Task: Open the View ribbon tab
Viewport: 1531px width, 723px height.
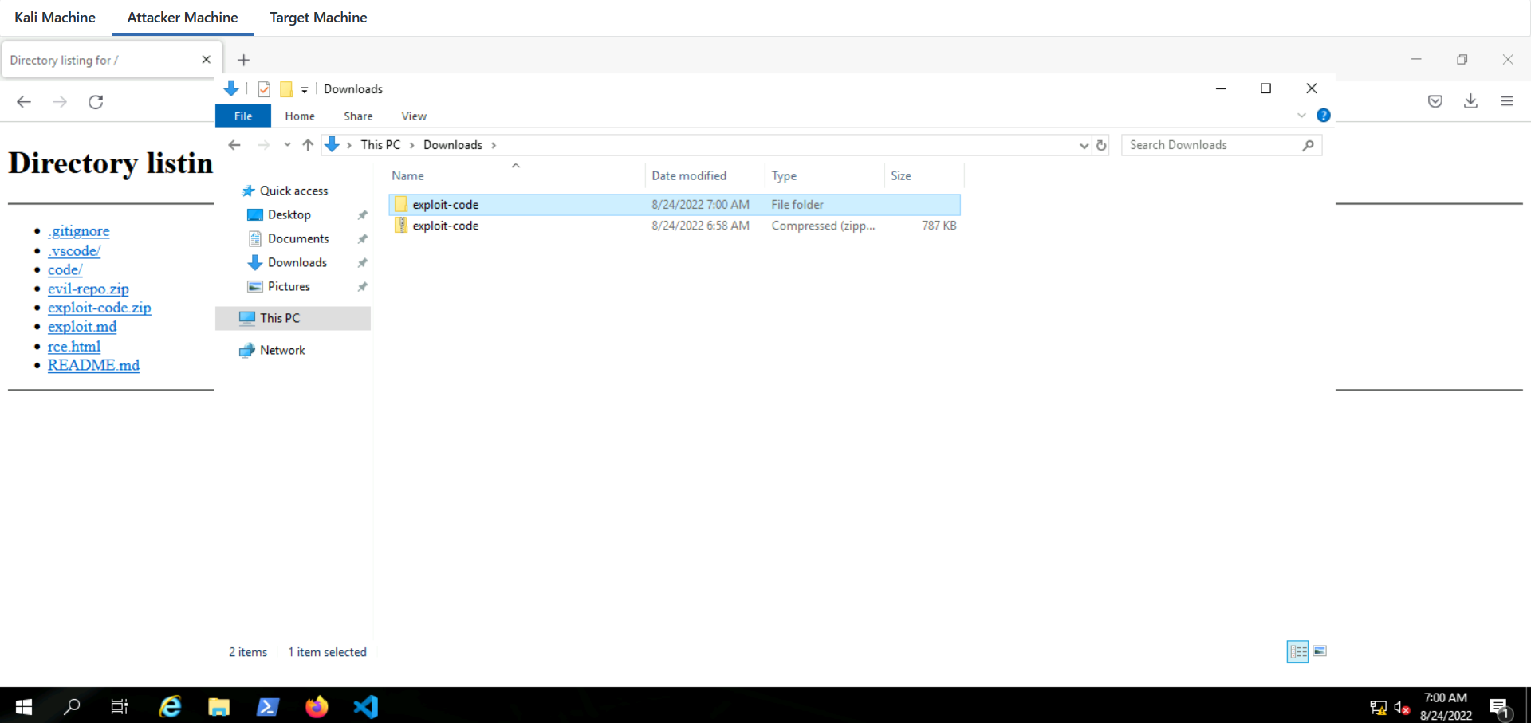Action: (414, 116)
